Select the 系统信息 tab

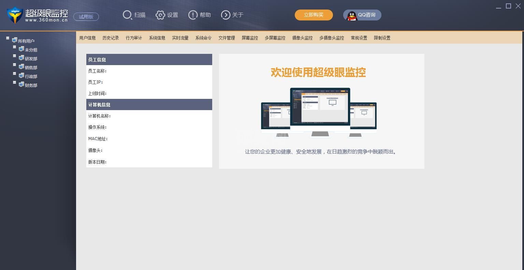click(157, 38)
